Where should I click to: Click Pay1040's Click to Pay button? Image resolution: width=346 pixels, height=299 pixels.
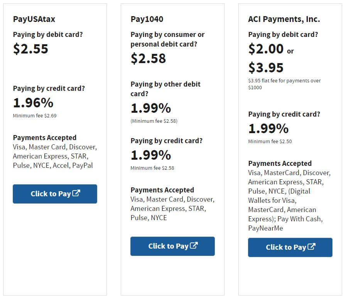pos(172,246)
